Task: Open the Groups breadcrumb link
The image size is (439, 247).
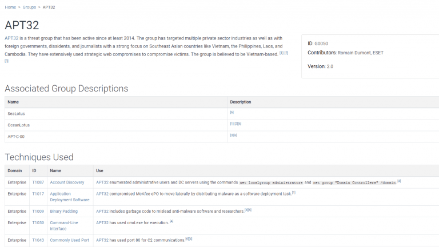Action: pyautogui.click(x=30, y=7)
